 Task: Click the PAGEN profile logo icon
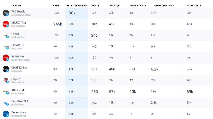6,80
